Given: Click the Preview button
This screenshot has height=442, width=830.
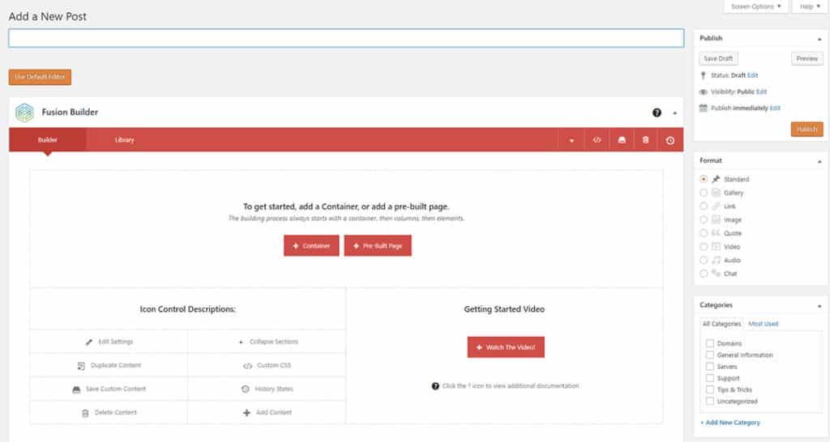Looking at the screenshot, I should point(806,58).
